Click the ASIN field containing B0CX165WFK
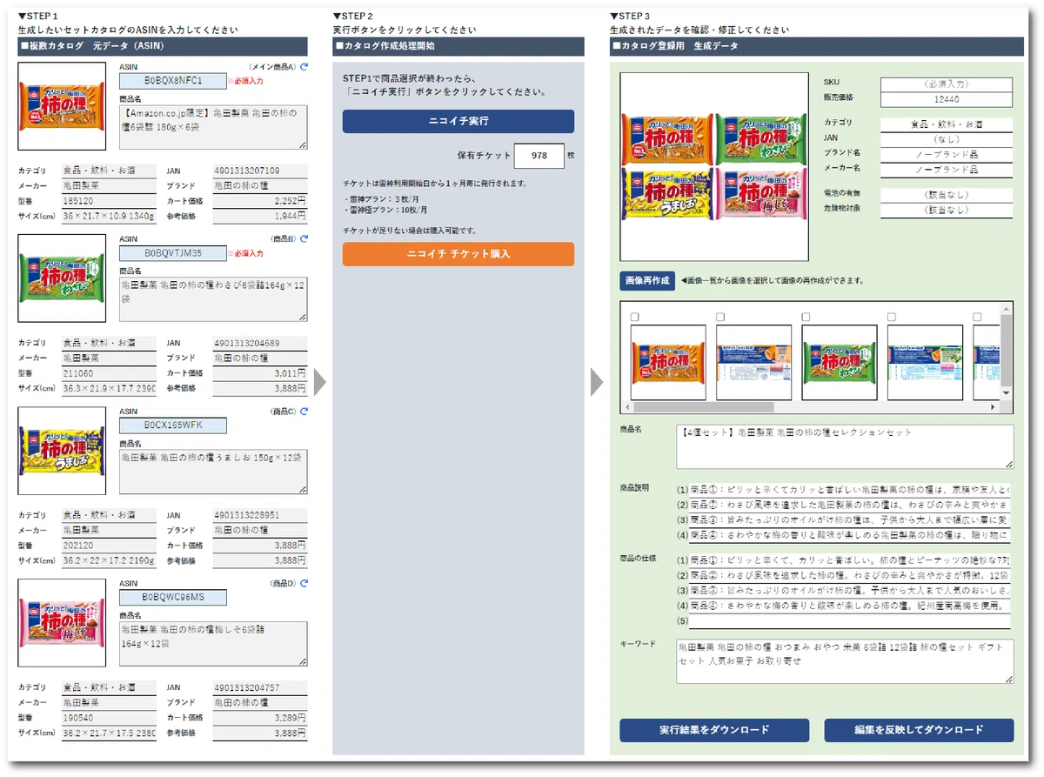This screenshot has height=777, width=1044. pyautogui.click(x=172, y=425)
